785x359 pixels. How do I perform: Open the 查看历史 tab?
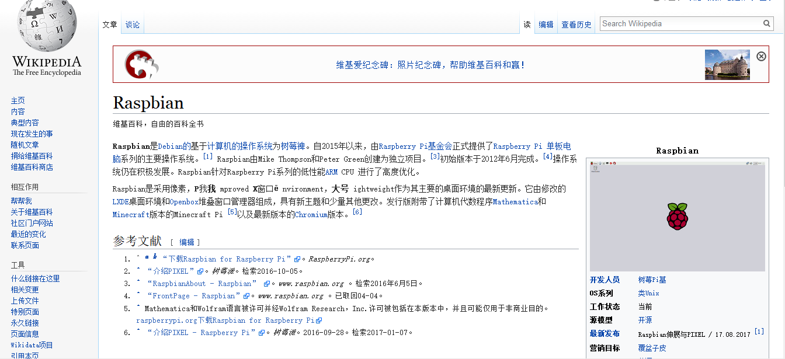pyautogui.click(x=576, y=25)
